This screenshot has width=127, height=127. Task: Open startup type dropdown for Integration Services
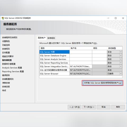[x=121, y=66]
